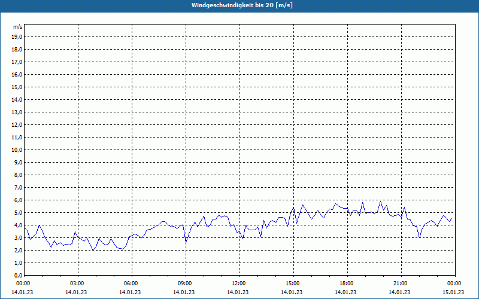Select the 17,0 y-axis tick label
The height and width of the screenshot is (299, 479).
(x=17, y=62)
